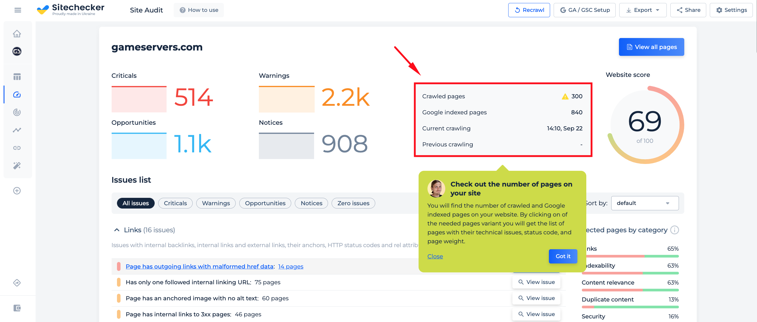Click the Notices 908 count
Screen dimensions: 757x322
pyautogui.click(x=345, y=144)
